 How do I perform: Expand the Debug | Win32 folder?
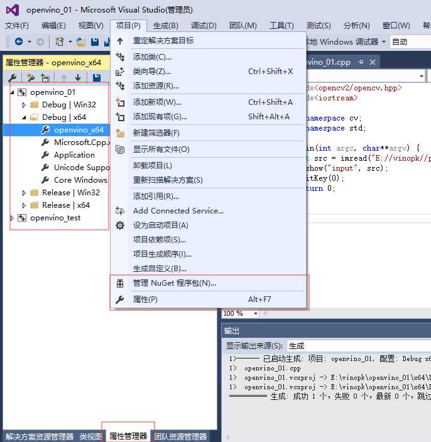tap(24, 105)
